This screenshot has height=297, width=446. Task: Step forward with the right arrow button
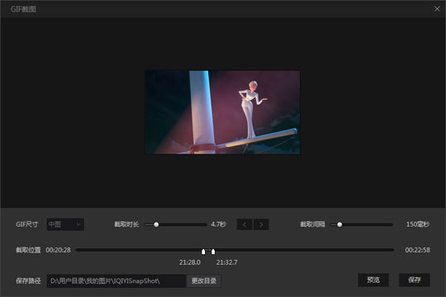click(x=261, y=224)
